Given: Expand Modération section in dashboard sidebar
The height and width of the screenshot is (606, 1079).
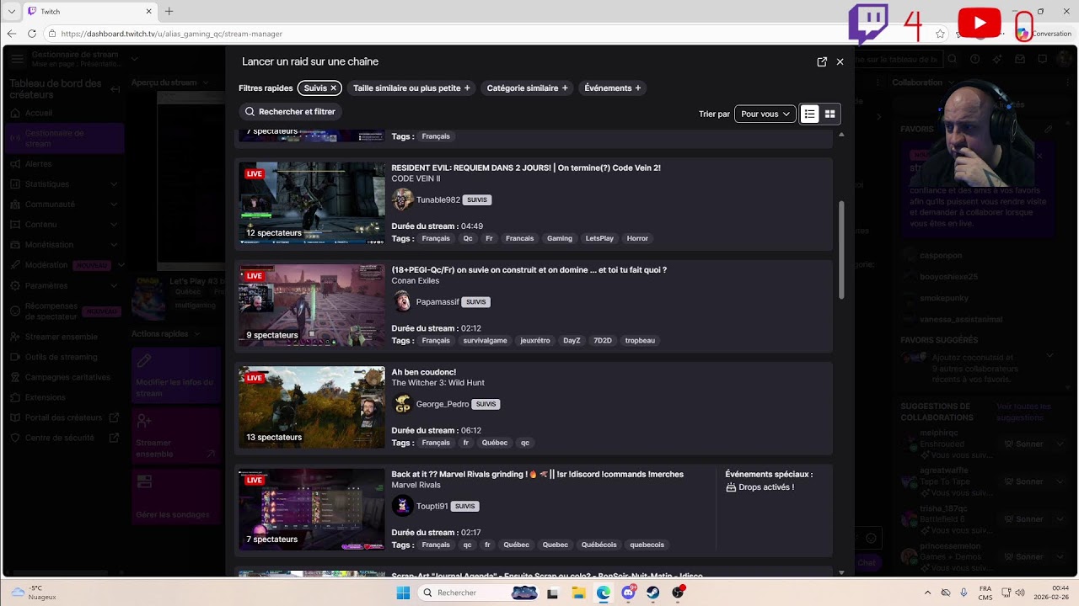Looking at the screenshot, I should click(121, 265).
